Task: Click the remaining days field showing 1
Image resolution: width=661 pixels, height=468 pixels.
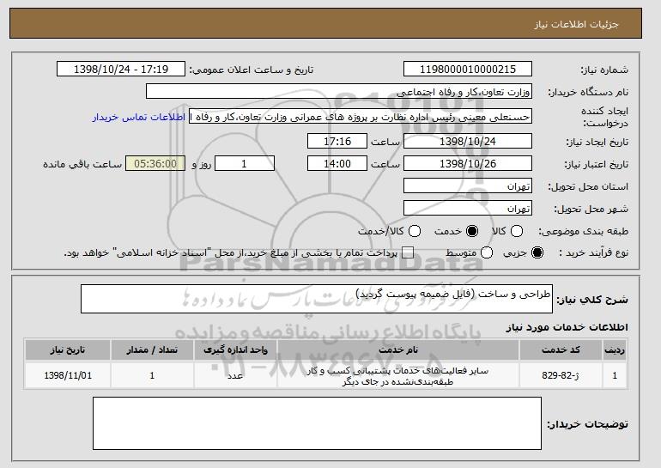Action: [x=245, y=164]
